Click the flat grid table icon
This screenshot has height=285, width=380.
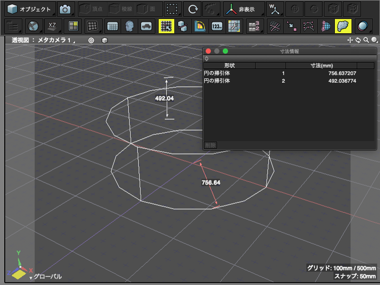[112, 26]
